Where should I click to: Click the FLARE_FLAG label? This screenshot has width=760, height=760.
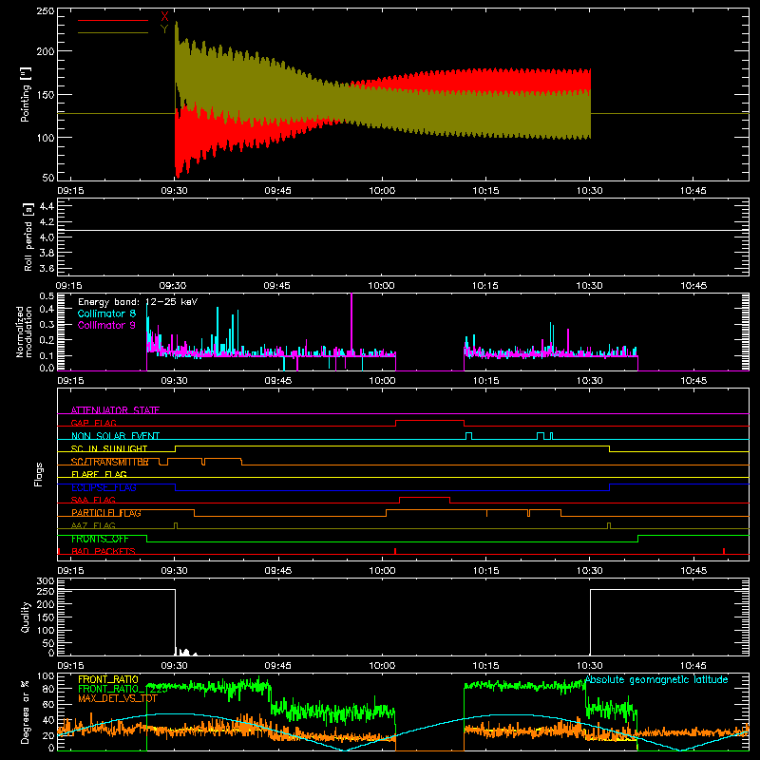tap(99, 474)
